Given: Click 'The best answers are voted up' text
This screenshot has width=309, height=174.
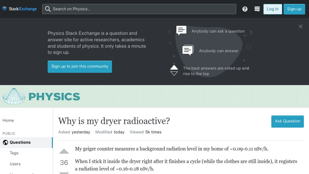Looking at the screenshot, I should point(216,71).
